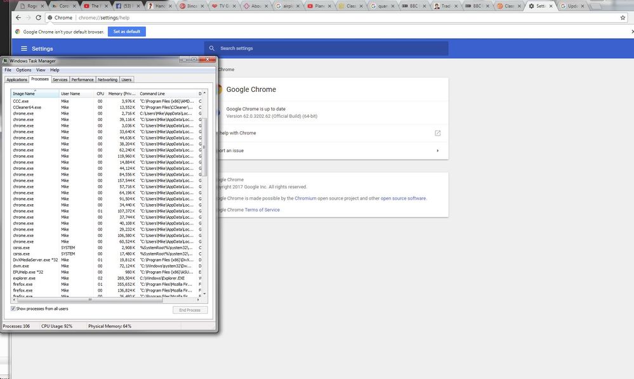Open the external link icon beside help with Chrome
The height and width of the screenshot is (379, 634).
pos(437,133)
